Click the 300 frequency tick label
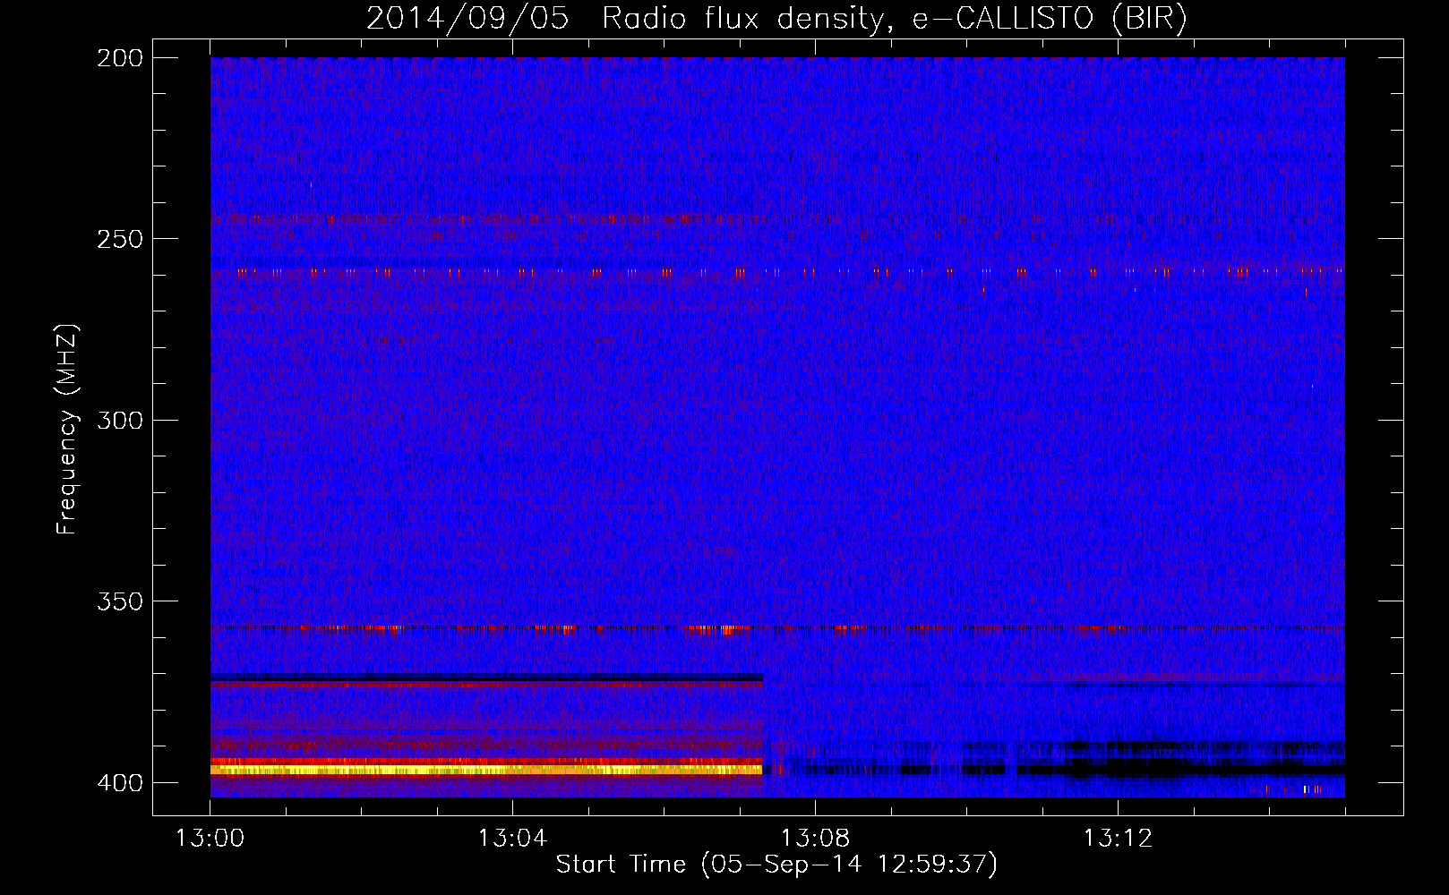Image resolution: width=1449 pixels, height=895 pixels. click(x=119, y=421)
